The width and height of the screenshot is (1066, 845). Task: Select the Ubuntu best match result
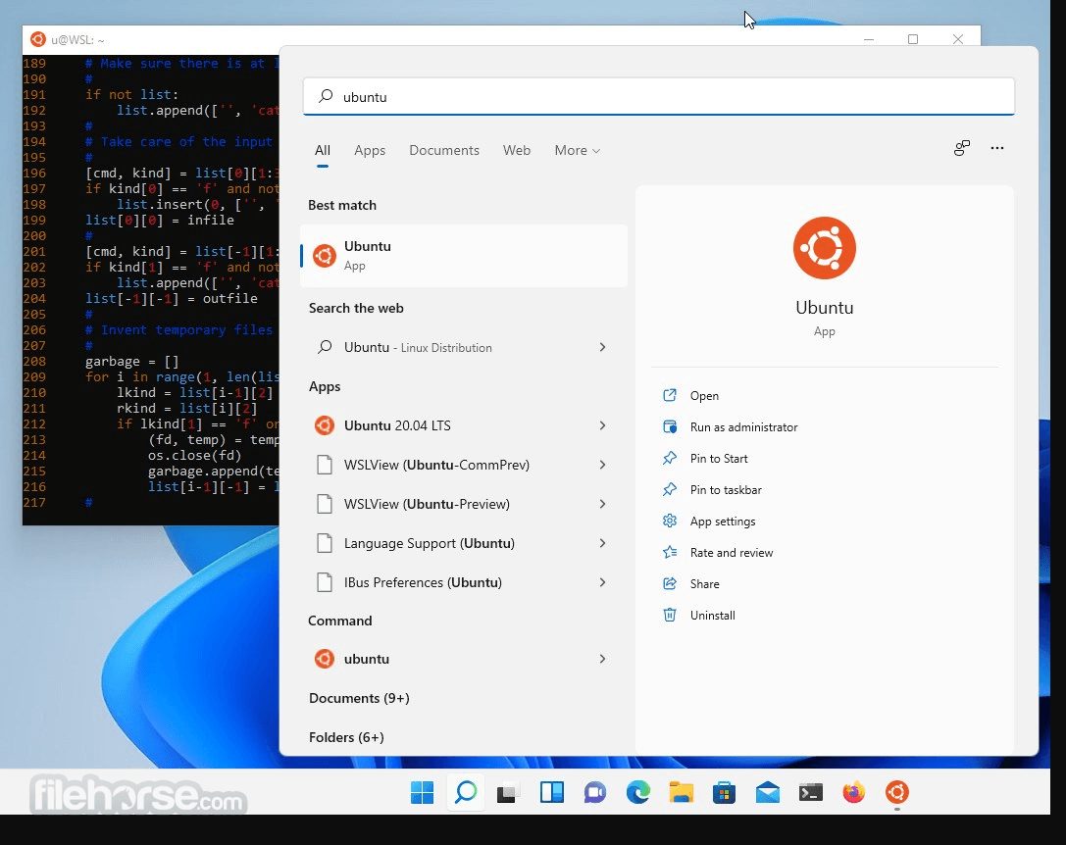click(x=464, y=256)
